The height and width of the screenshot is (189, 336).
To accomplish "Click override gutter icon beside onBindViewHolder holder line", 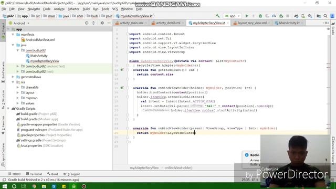I will 122,88.
